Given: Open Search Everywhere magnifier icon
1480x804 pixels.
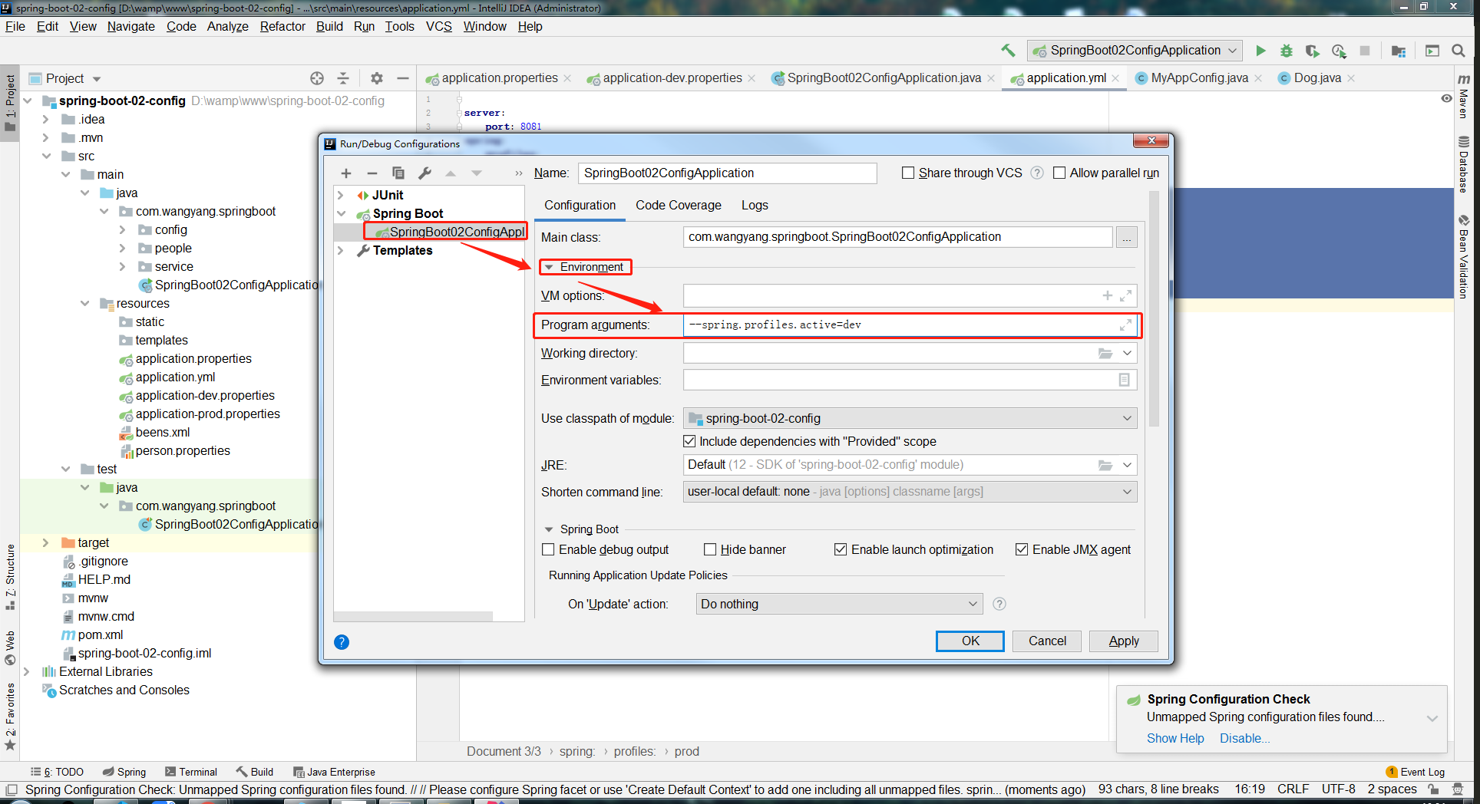Looking at the screenshot, I should tap(1459, 51).
